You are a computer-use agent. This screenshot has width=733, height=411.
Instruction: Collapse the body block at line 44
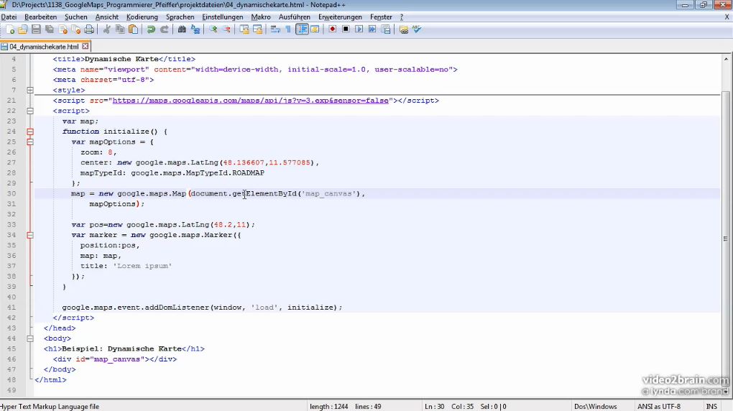pyautogui.click(x=30, y=338)
